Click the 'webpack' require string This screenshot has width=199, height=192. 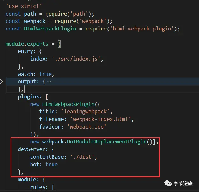(93, 21)
